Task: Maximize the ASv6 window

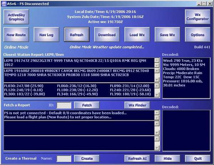Action: pyautogui.click(x=204, y=4)
